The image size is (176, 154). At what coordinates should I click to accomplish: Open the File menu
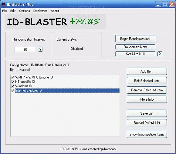point(4,11)
